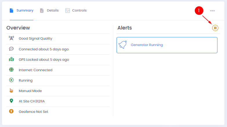This screenshot has height=127, width=227.
Task: Click the site location pin icon
Action: tap(11, 101)
